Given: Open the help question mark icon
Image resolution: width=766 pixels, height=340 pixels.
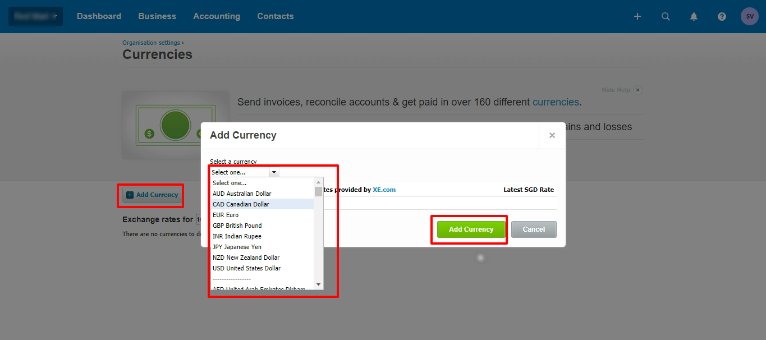Looking at the screenshot, I should pos(722,16).
